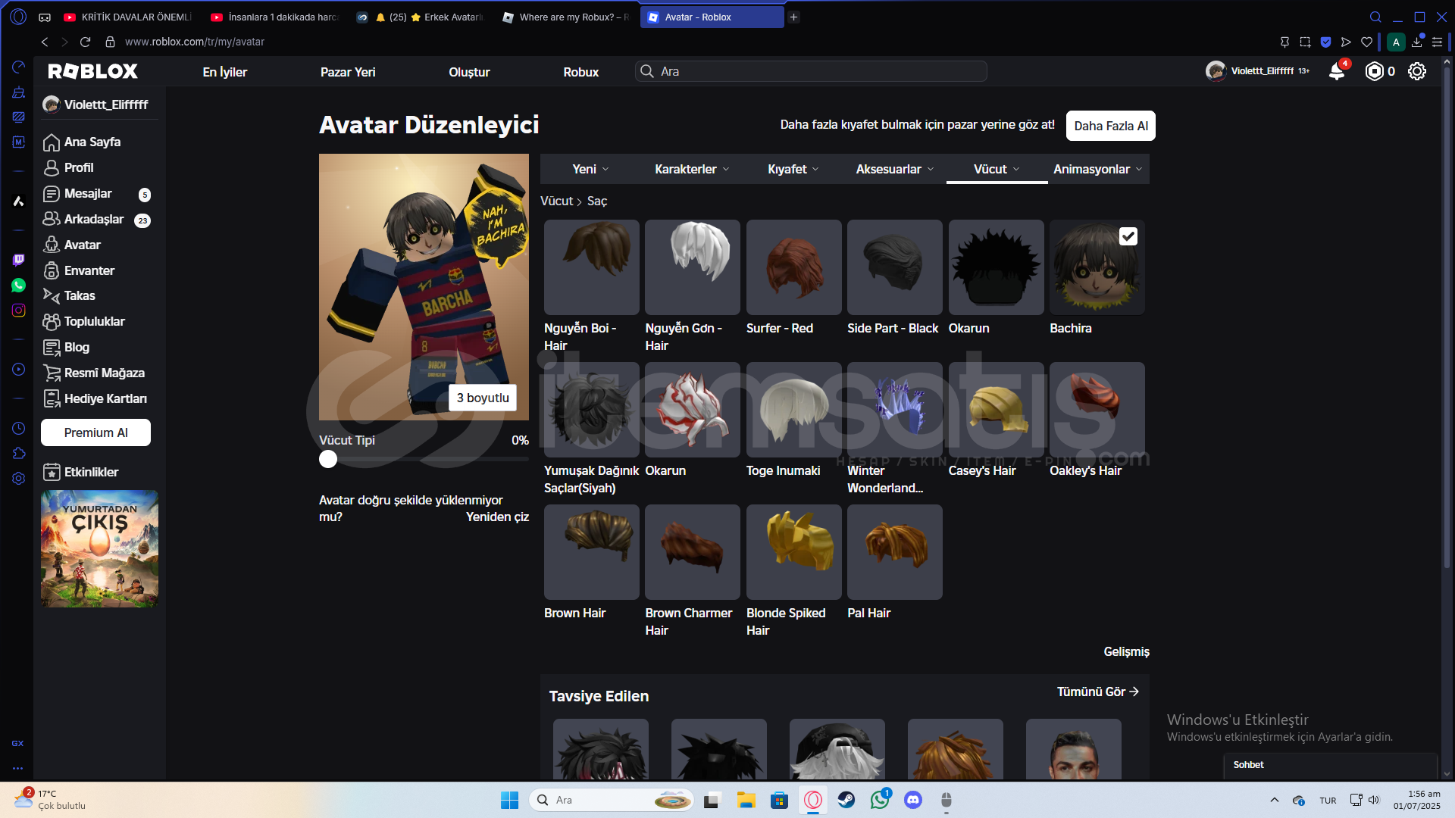
Task: Toggle the 3 boyutlu view button
Action: 483,398
